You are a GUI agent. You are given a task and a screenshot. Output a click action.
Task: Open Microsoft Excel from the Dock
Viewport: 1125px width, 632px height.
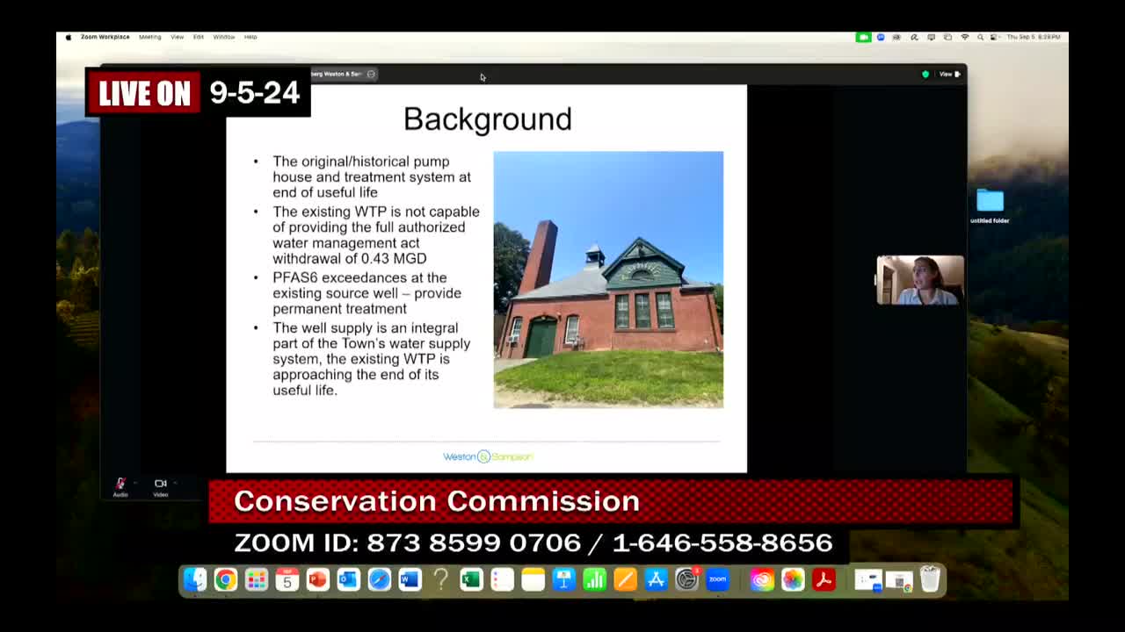tap(472, 579)
